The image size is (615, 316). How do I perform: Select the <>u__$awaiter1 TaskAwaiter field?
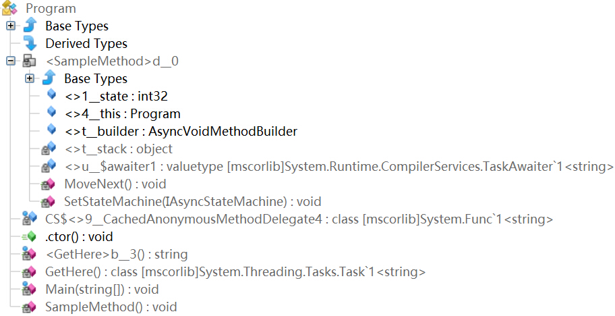pos(339,166)
